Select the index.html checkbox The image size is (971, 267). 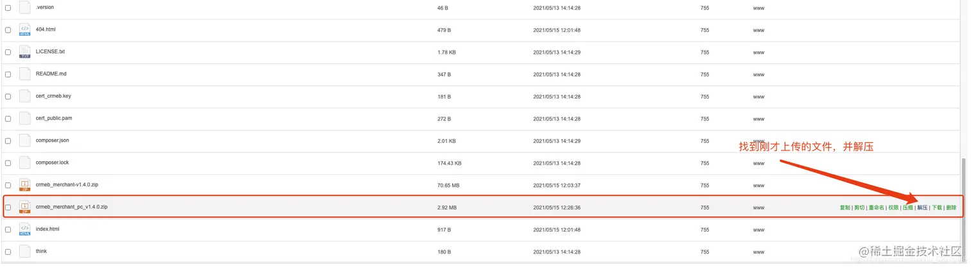tap(8, 230)
